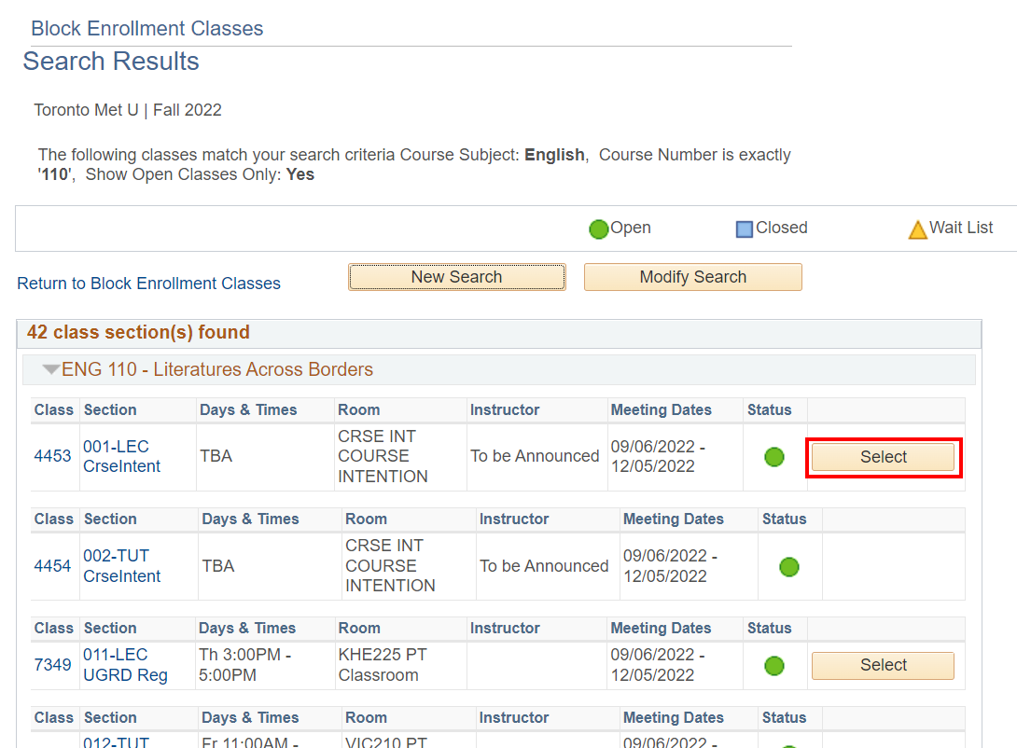Viewport: 1017px width, 748px height.
Task: Click the green Open status icon for class 4453
Action: click(x=773, y=457)
